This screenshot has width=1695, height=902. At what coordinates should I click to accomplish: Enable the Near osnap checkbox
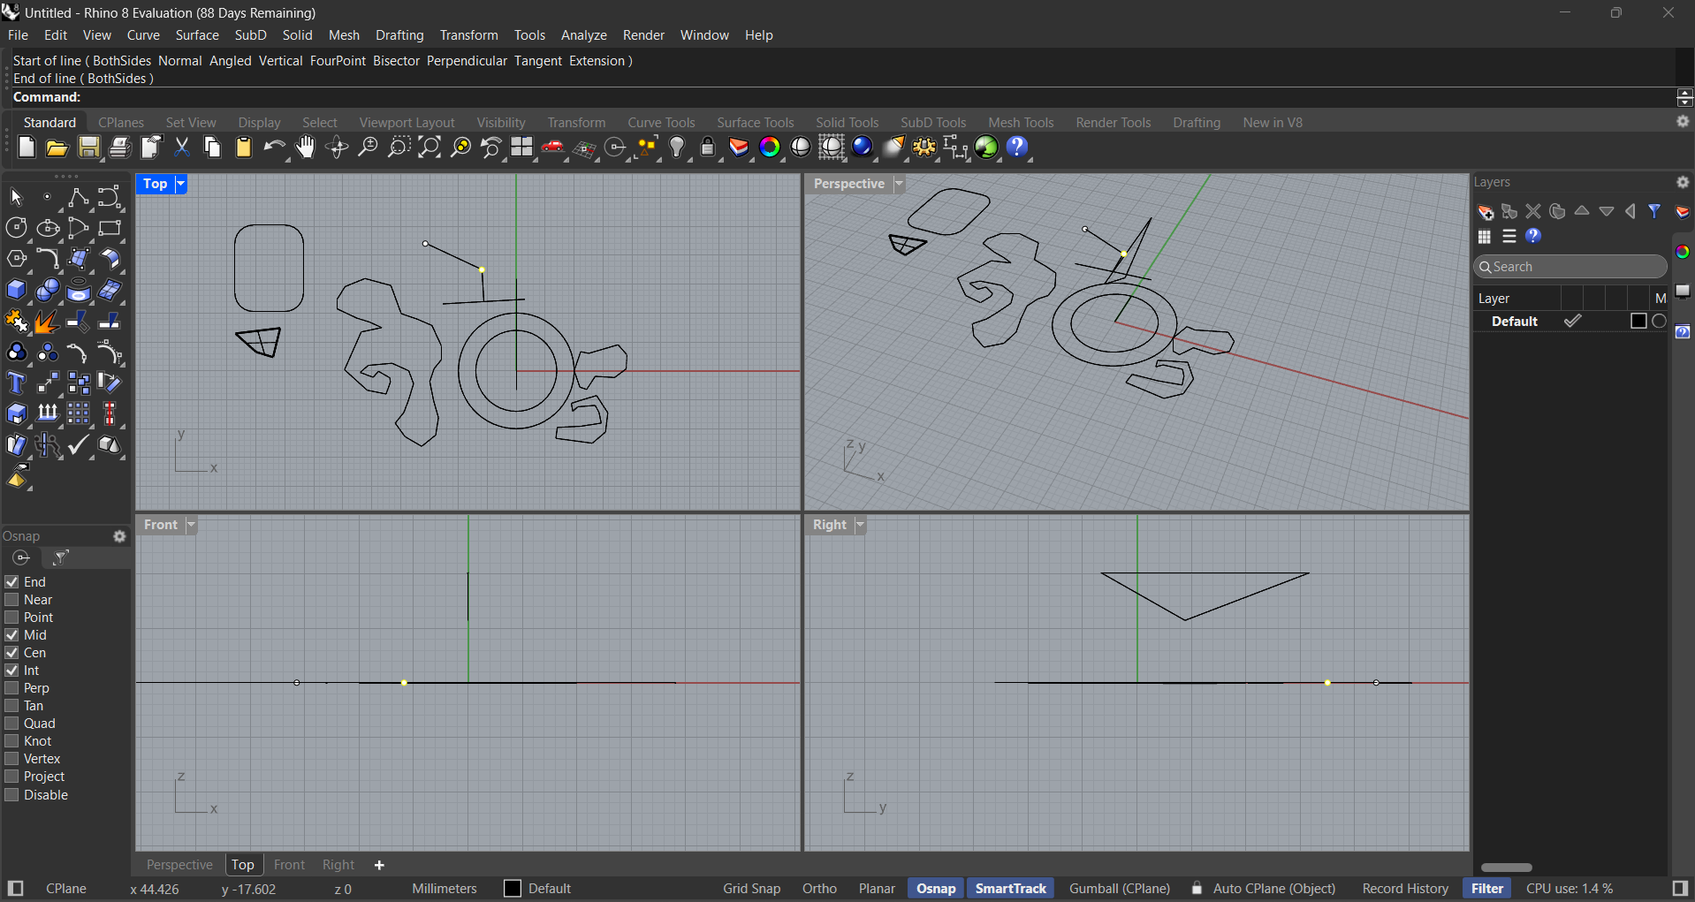click(x=12, y=600)
